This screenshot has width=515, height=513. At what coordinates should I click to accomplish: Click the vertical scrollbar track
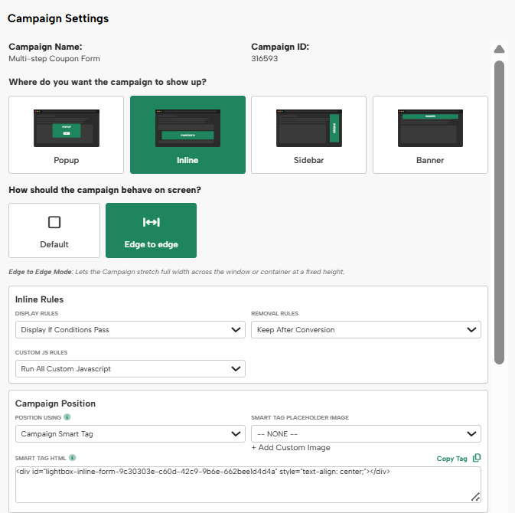(499, 436)
